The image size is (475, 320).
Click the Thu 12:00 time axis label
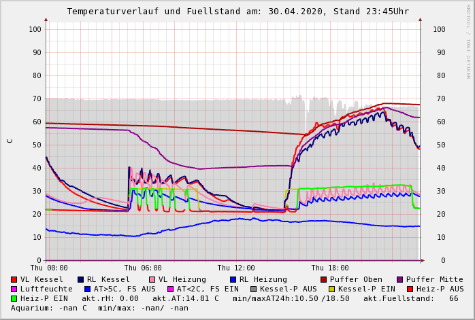[x=236, y=268]
